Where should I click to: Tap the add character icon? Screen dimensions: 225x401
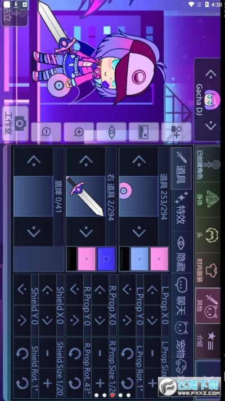(176, 132)
